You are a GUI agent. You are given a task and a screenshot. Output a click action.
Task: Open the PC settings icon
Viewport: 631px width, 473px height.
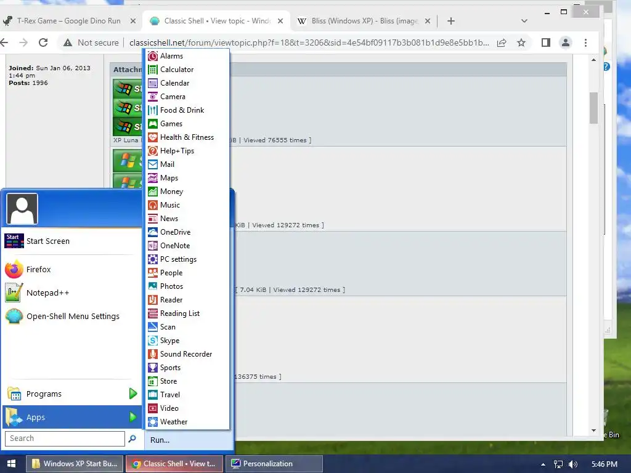[153, 259]
